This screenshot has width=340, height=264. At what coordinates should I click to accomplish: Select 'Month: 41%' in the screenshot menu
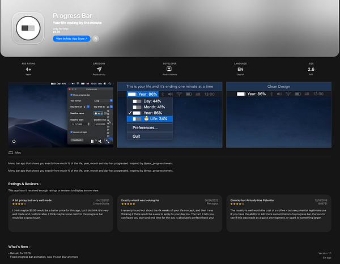point(150,107)
